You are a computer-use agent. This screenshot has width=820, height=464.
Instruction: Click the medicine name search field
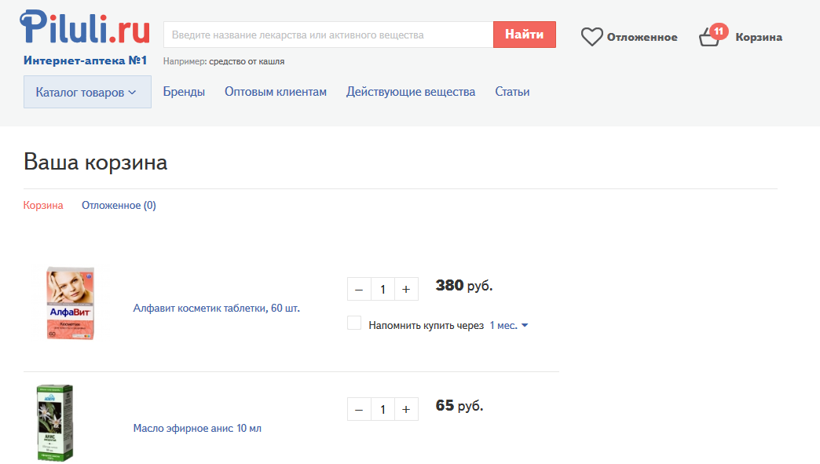tap(328, 35)
